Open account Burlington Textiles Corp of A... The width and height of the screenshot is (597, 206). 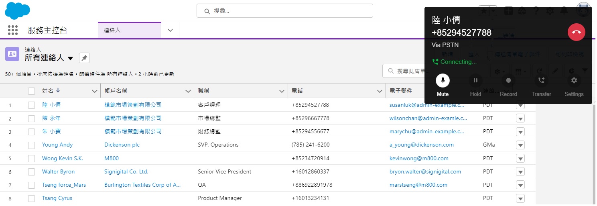click(142, 185)
